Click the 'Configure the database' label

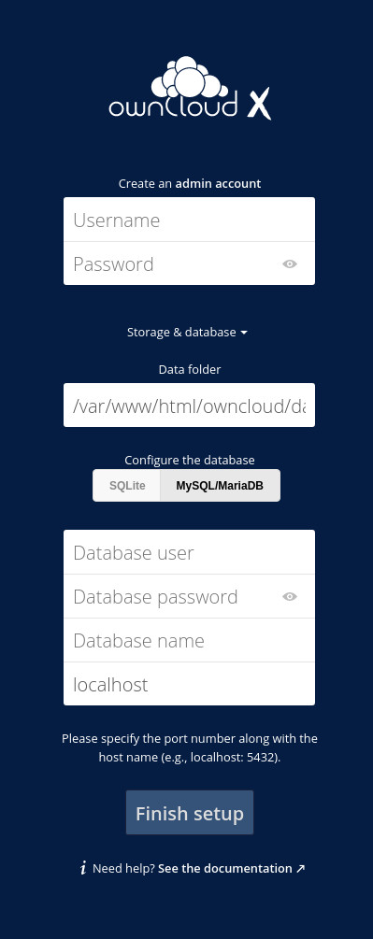(189, 460)
